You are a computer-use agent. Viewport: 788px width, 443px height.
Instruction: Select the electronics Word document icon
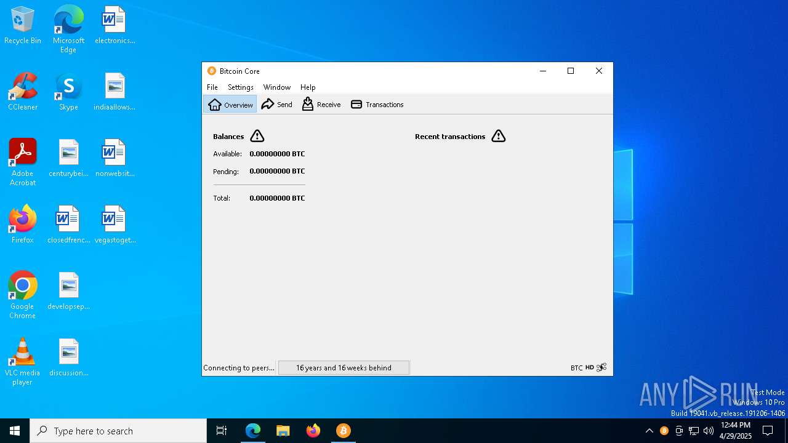tap(115, 26)
